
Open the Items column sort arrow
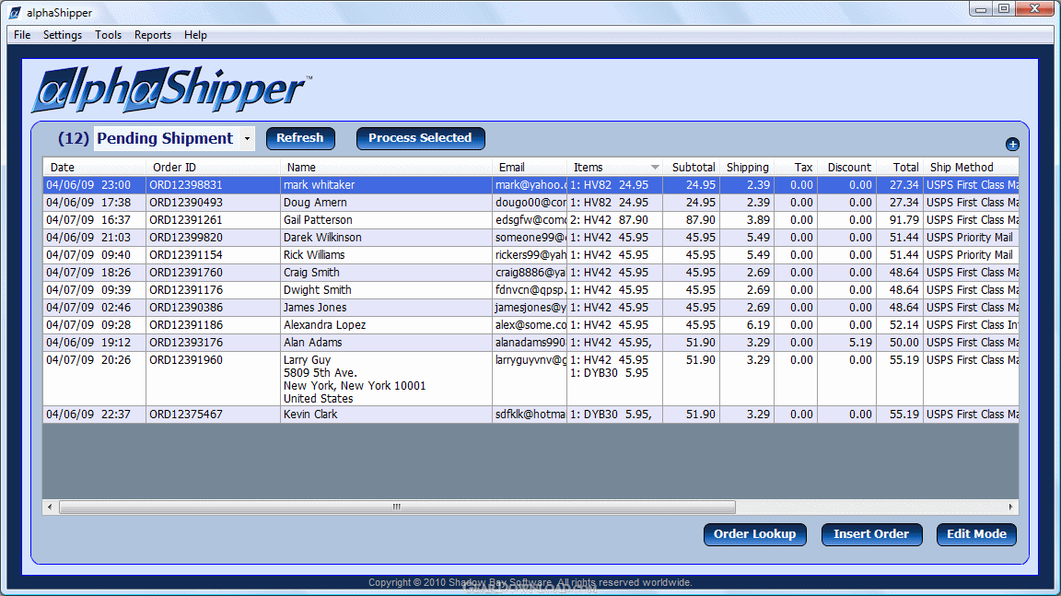pos(654,167)
